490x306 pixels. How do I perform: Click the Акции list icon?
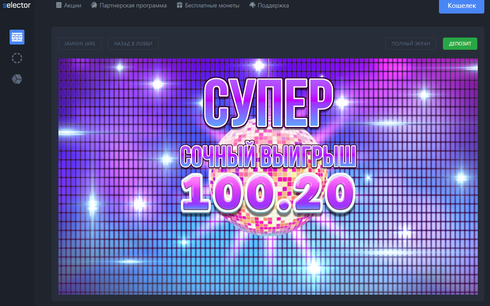(59, 5)
